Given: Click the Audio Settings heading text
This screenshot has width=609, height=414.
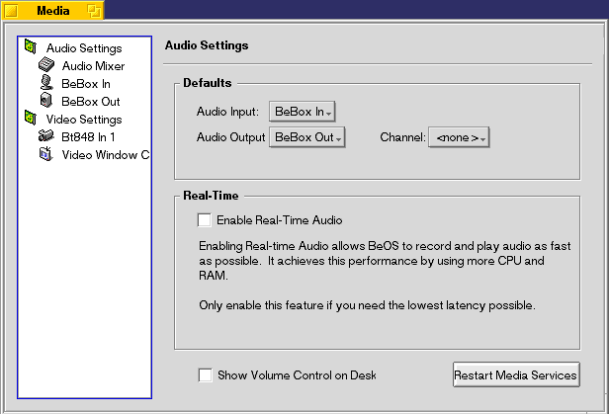Looking at the screenshot, I should [207, 45].
